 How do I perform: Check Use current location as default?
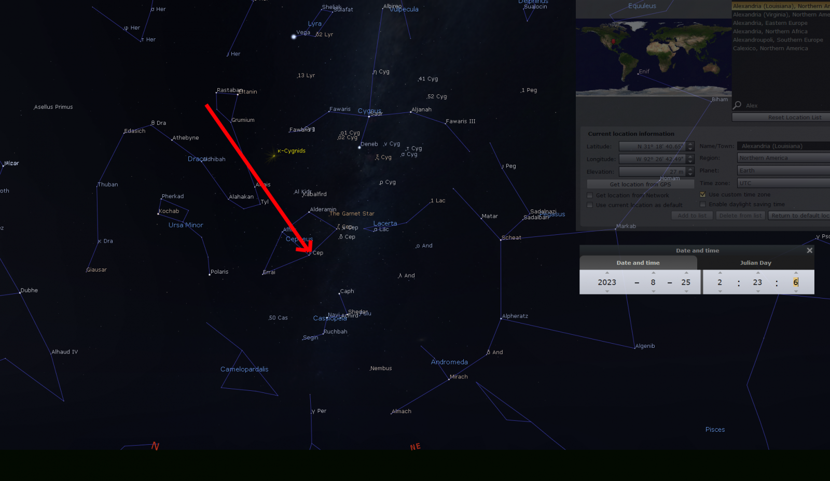point(590,205)
